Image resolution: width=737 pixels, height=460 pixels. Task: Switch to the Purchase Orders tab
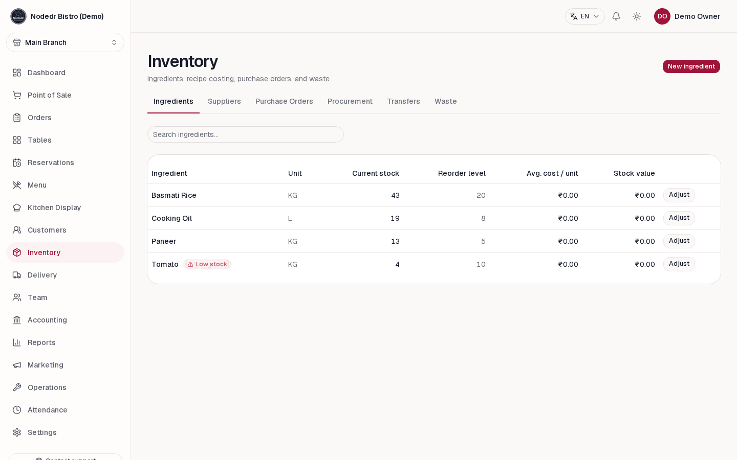click(284, 101)
